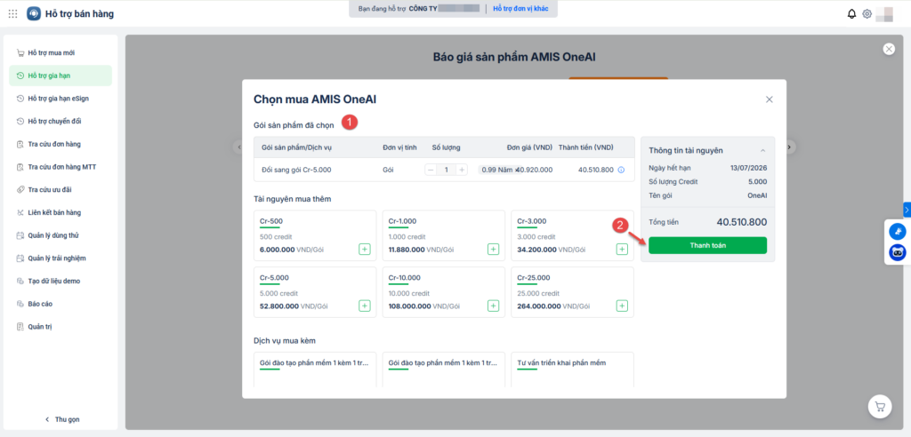
Task: Open the chatbot robot widget
Action: click(898, 252)
